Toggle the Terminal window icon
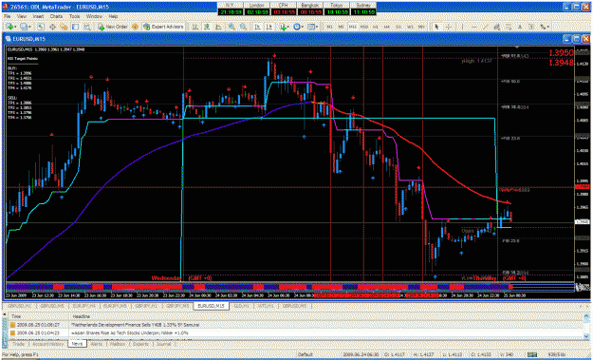593x360 pixels. [75, 27]
